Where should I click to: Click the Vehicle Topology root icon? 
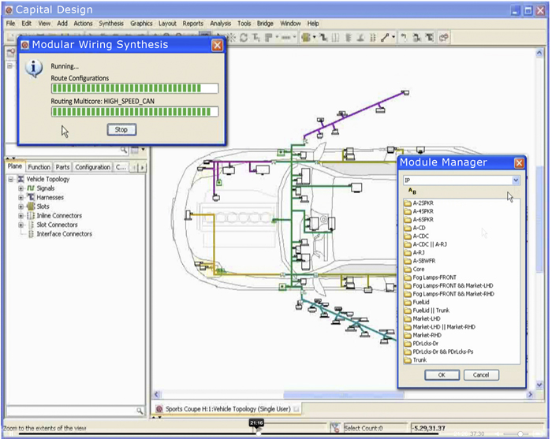click(21, 179)
